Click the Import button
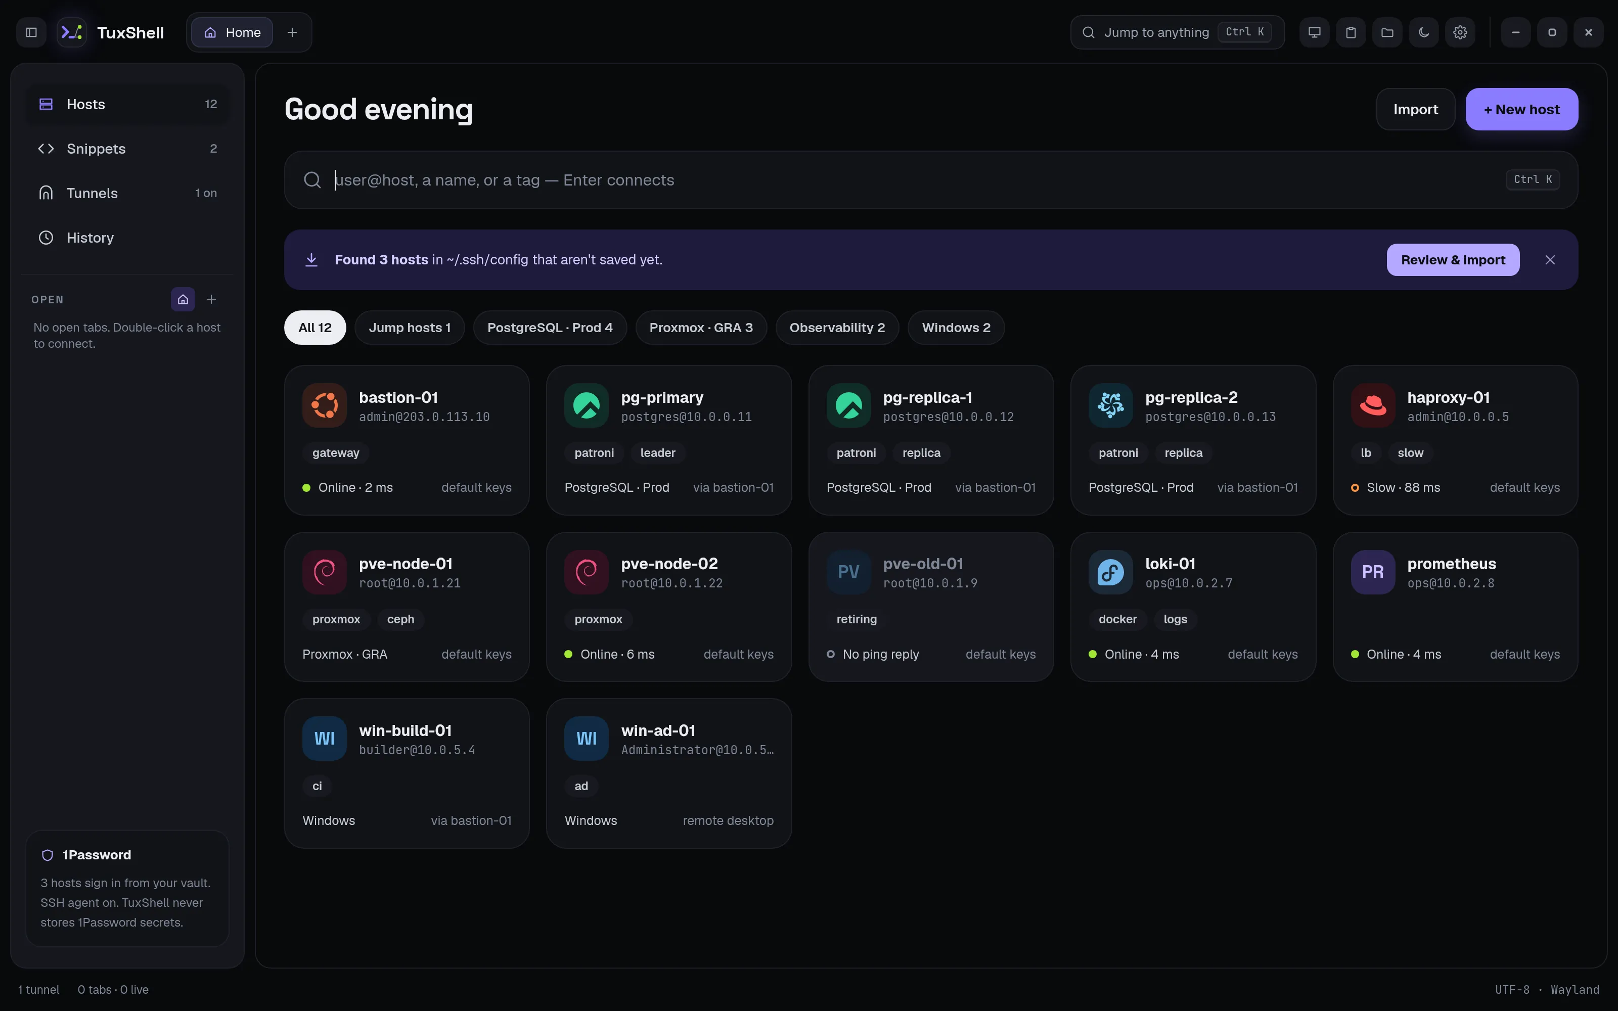Screen dimensions: 1618x1011 tap(1415, 109)
